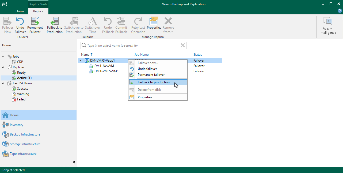Image resolution: width=343 pixels, height=173 pixels.
Task: Click Switchover to Production ribbon icon
Action: [74, 25]
